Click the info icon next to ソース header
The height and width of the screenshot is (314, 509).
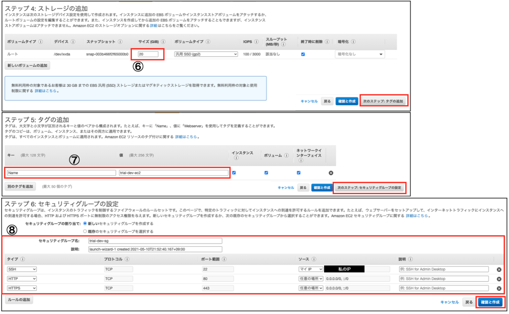(x=313, y=258)
